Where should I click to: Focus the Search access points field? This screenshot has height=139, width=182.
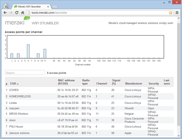25,73
